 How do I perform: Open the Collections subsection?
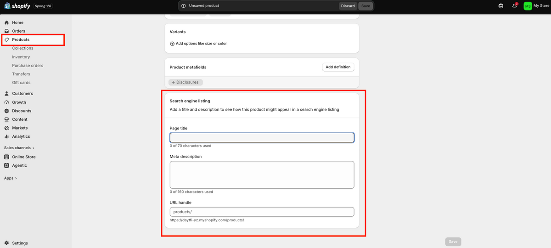(x=22, y=48)
